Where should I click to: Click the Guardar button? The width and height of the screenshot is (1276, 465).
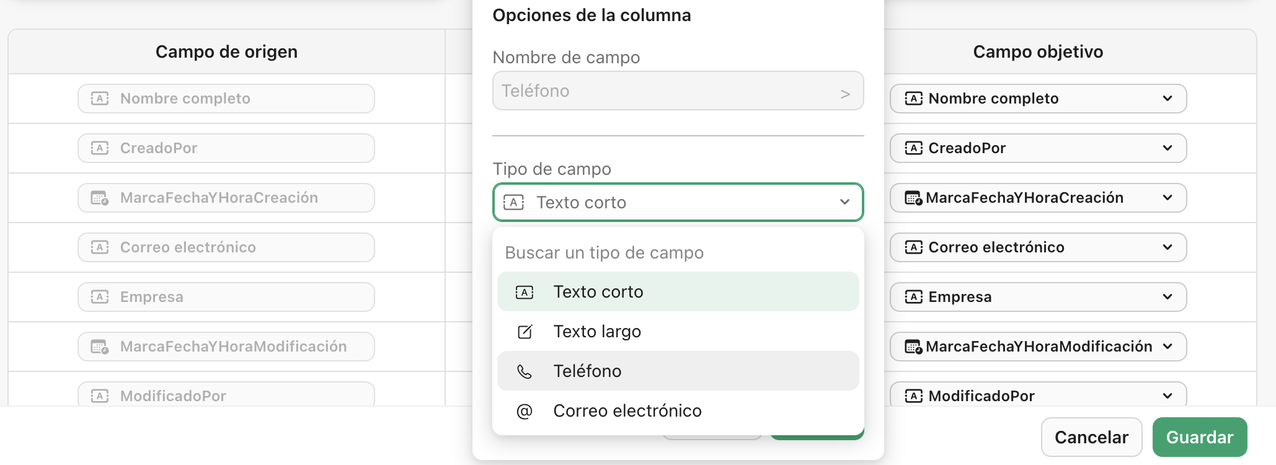point(1200,436)
